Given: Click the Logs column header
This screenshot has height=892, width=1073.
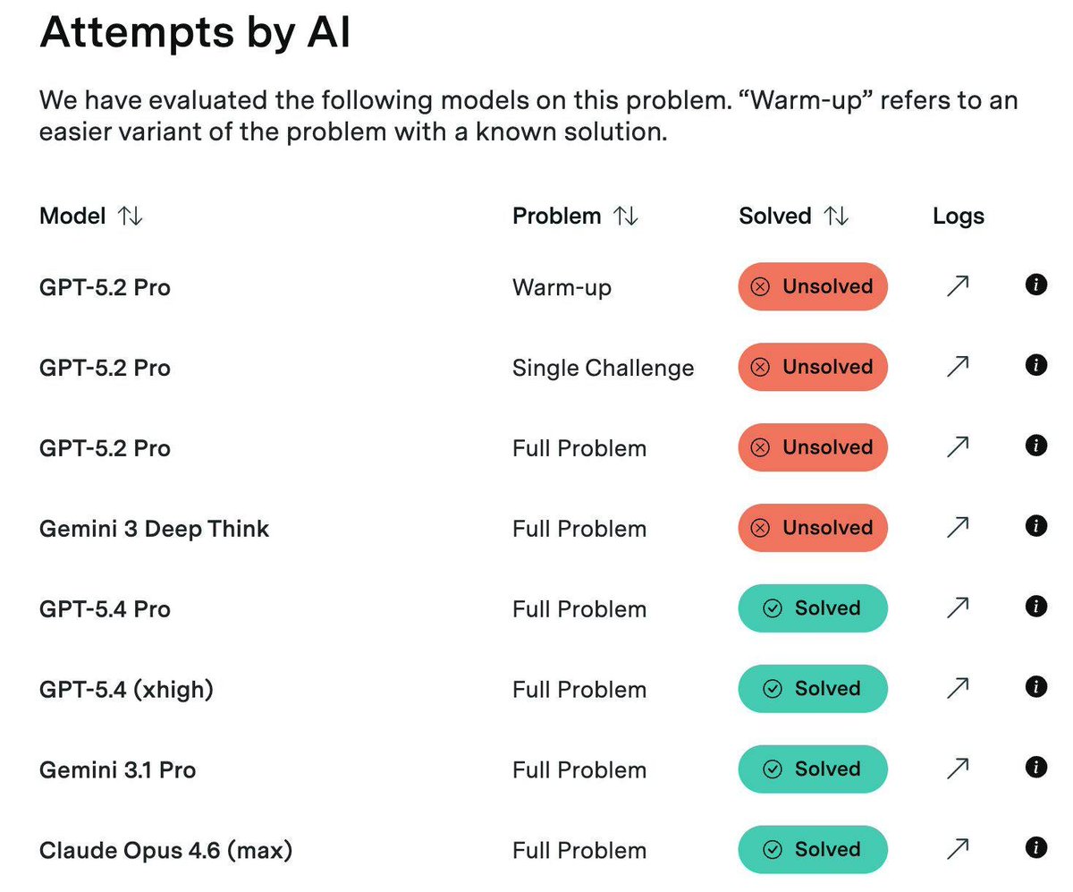Looking at the screenshot, I should (958, 217).
